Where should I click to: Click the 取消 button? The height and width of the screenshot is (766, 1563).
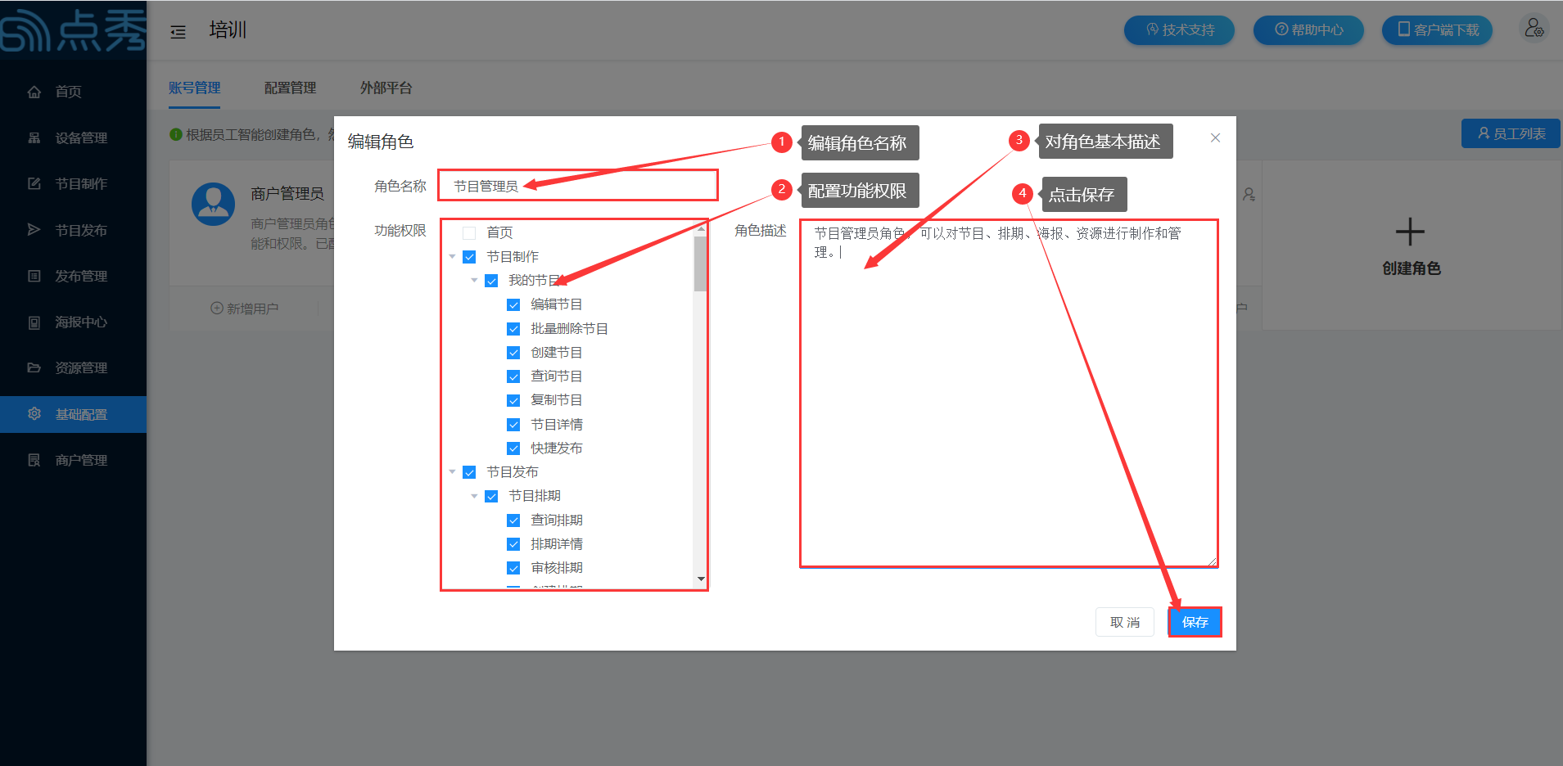tap(1125, 622)
